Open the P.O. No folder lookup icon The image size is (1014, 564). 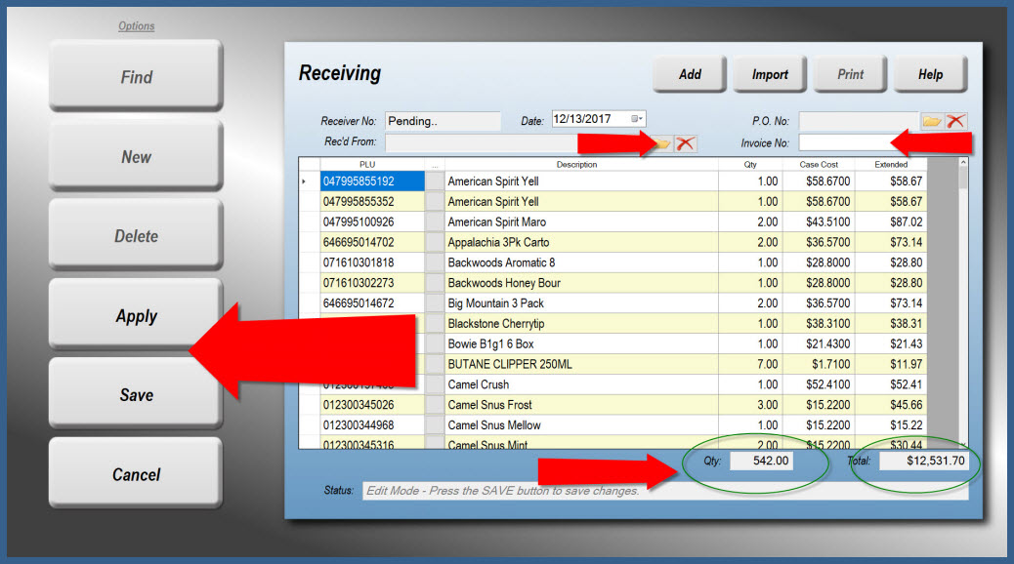pos(931,121)
